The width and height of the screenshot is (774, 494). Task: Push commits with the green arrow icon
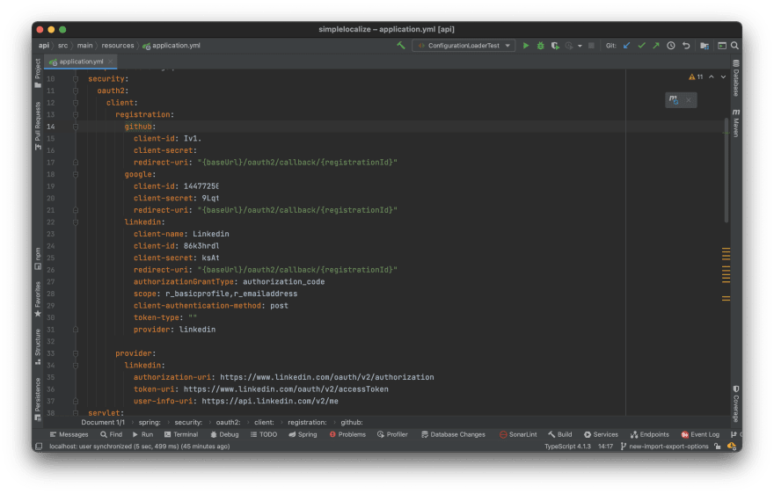point(656,46)
